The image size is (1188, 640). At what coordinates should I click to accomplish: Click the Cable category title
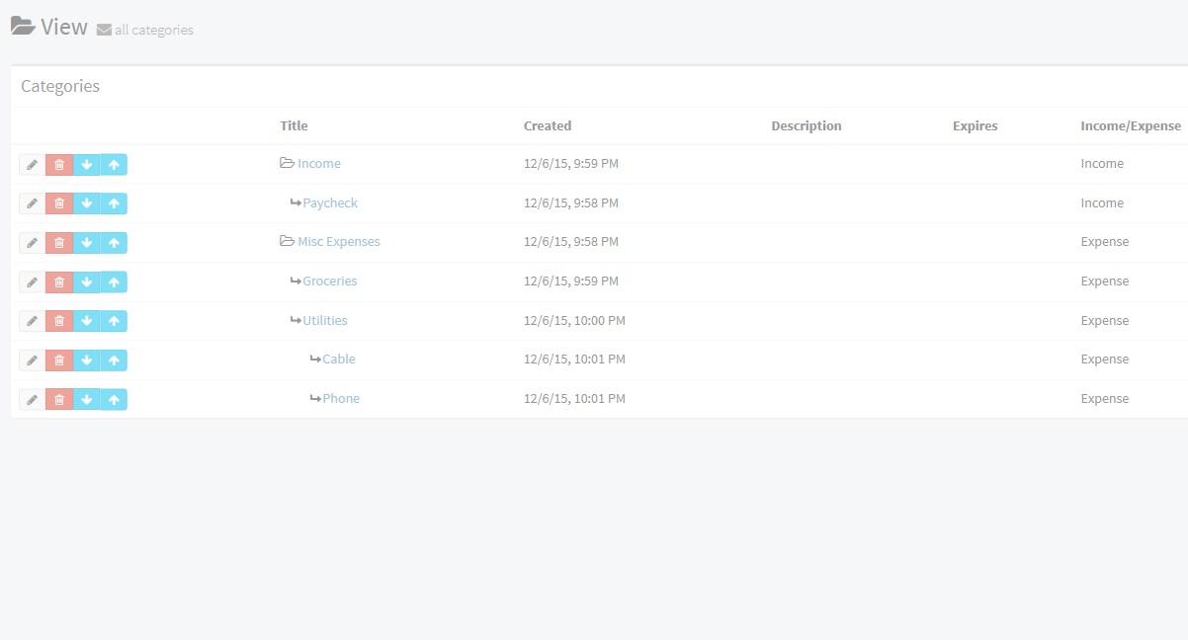pyautogui.click(x=338, y=360)
